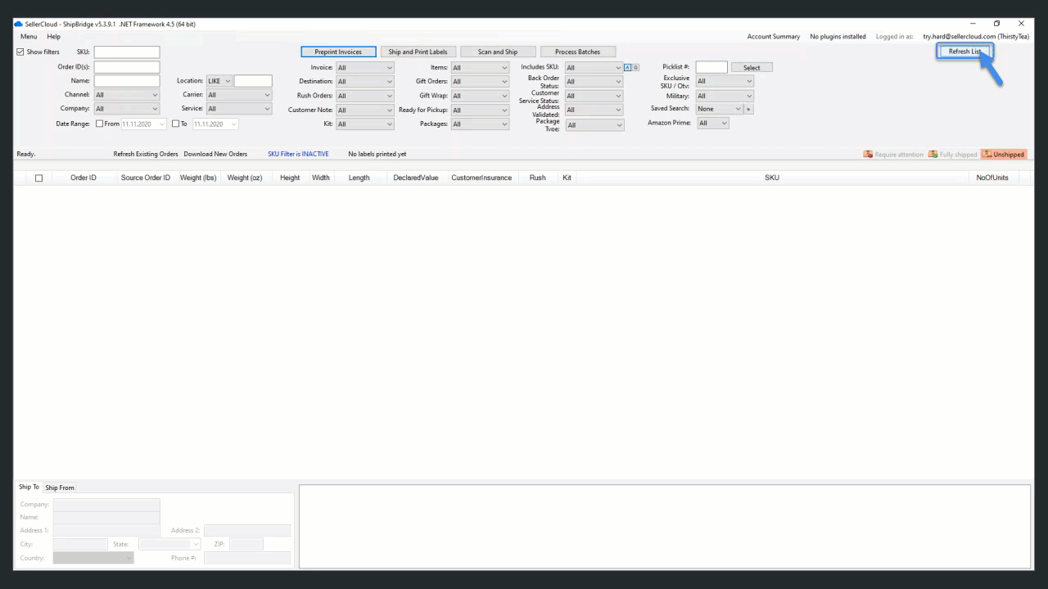Open the Customer Service Status dropdown
This screenshot has height=589, width=1048.
point(594,96)
